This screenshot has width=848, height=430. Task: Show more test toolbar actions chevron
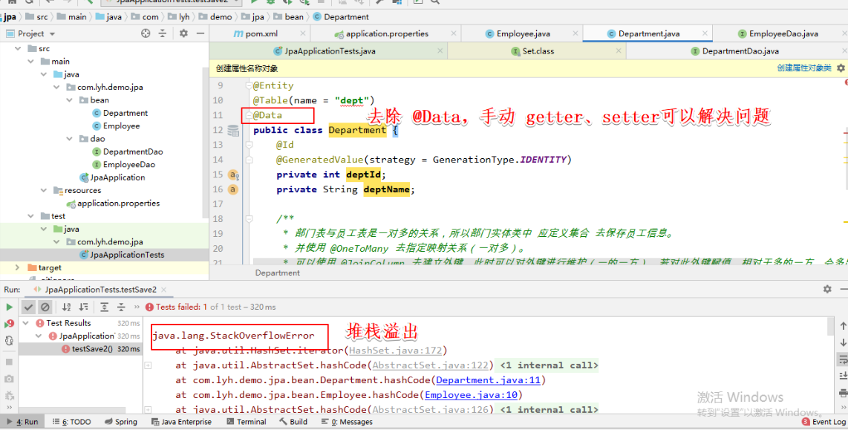click(x=137, y=307)
